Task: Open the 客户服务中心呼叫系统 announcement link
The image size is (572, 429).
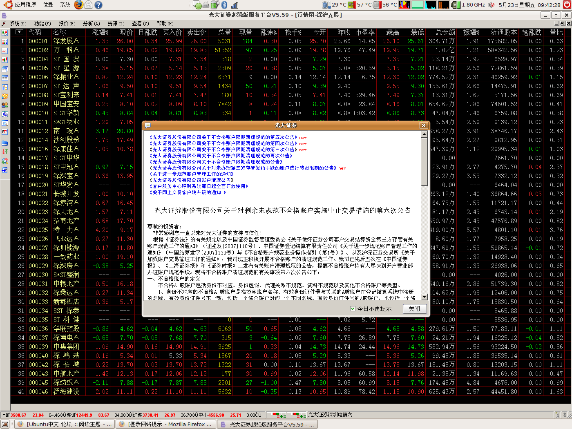Action: [199, 186]
